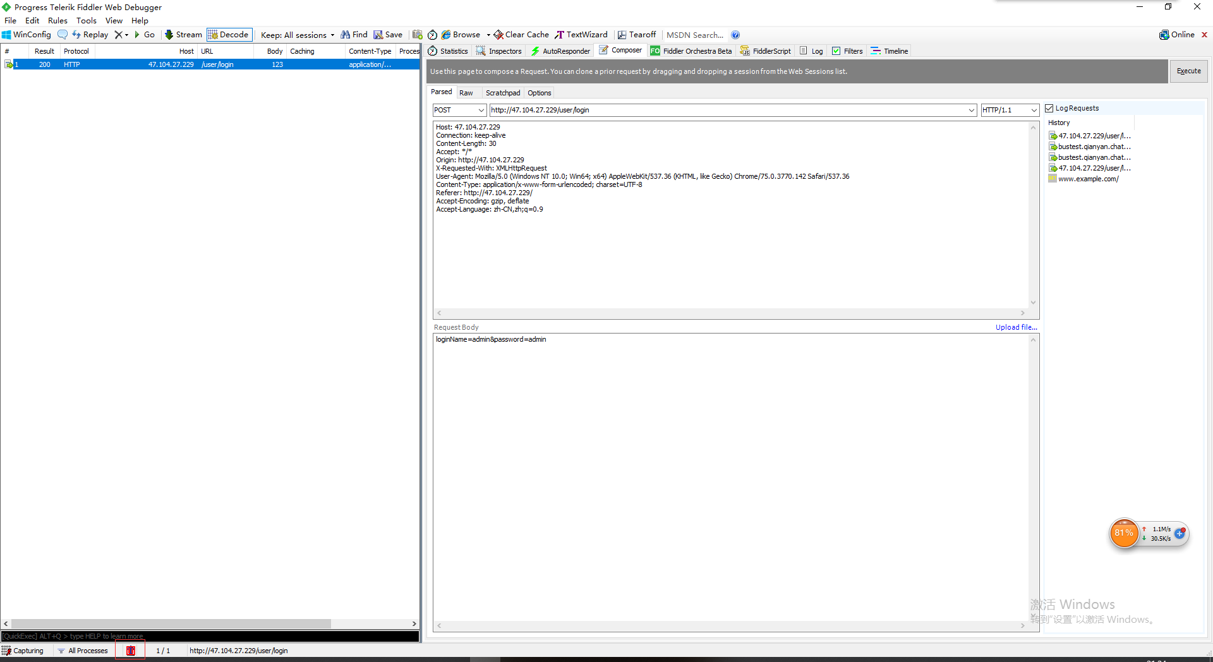The height and width of the screenshot is (662, 1213).
Task: Click the comment speech bubble icon
Action: coord(63,35)
